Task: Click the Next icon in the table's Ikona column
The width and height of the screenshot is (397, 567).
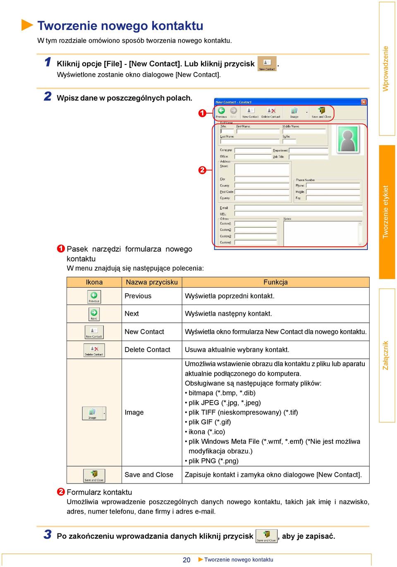Action: click(x=94, y=314)
